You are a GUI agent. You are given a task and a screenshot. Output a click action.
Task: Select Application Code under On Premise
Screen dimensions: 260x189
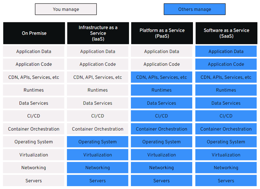coord(34,64)
